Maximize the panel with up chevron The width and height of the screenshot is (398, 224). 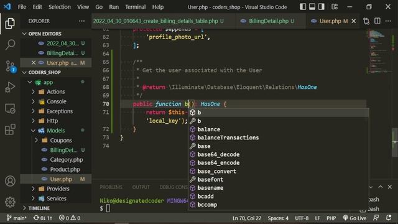click(x=380, y=187)
